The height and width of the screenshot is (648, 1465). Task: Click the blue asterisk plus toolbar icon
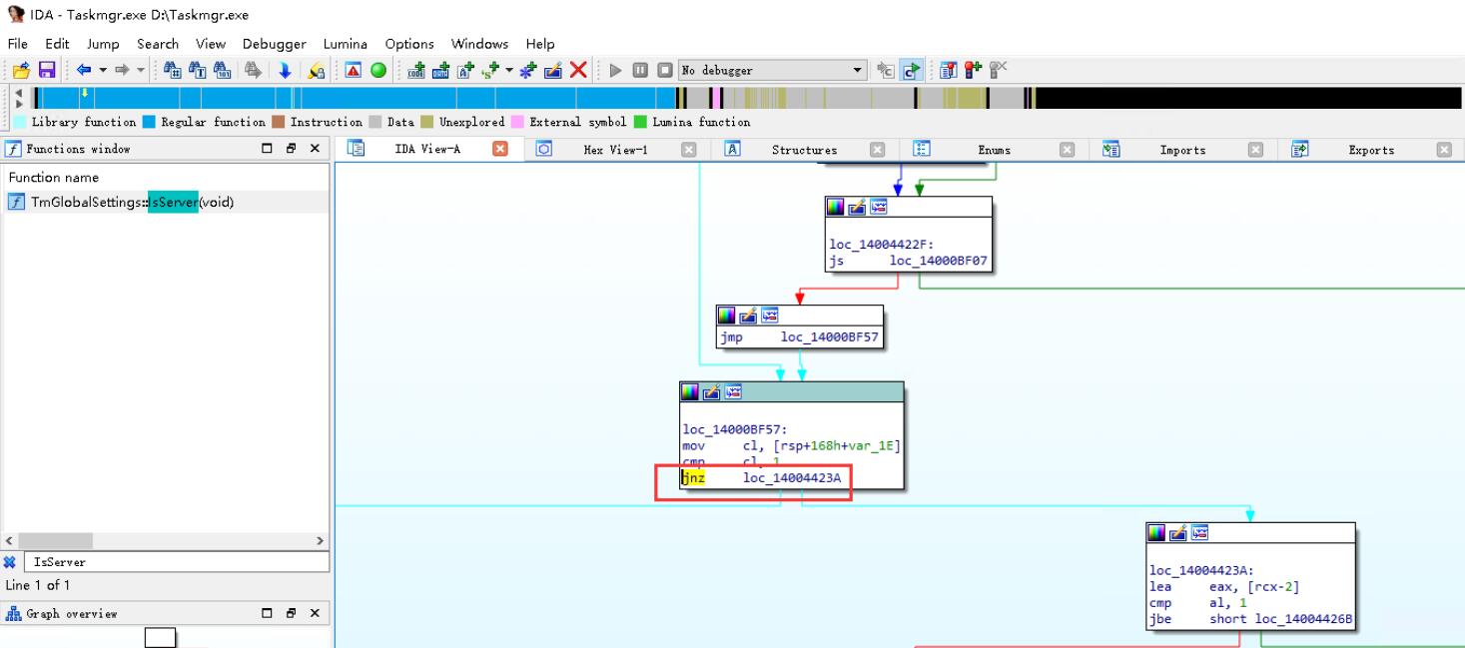point(526,70)
